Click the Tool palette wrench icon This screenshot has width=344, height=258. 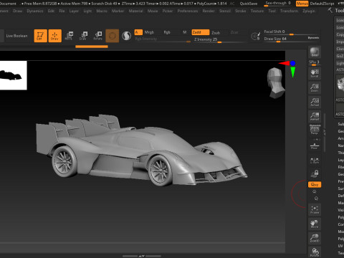click(x=330, y=10)
